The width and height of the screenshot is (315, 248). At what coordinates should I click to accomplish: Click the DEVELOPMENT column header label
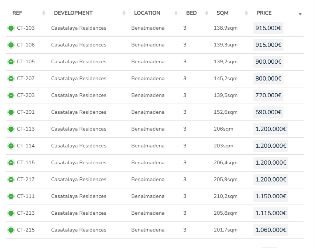(73, 13)
